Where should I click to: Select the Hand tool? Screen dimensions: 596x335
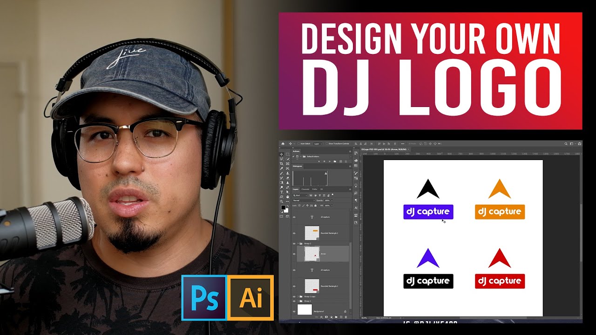[287, 197]
